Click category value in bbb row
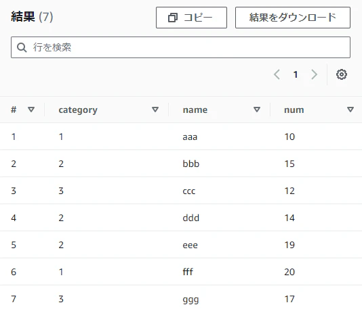This screenshot has height=309, width=362. [x=61, y=164]
